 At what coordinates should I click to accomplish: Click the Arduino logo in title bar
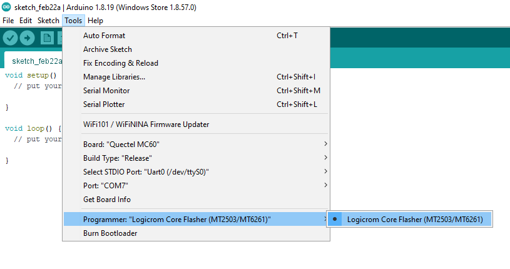[6, 7]
